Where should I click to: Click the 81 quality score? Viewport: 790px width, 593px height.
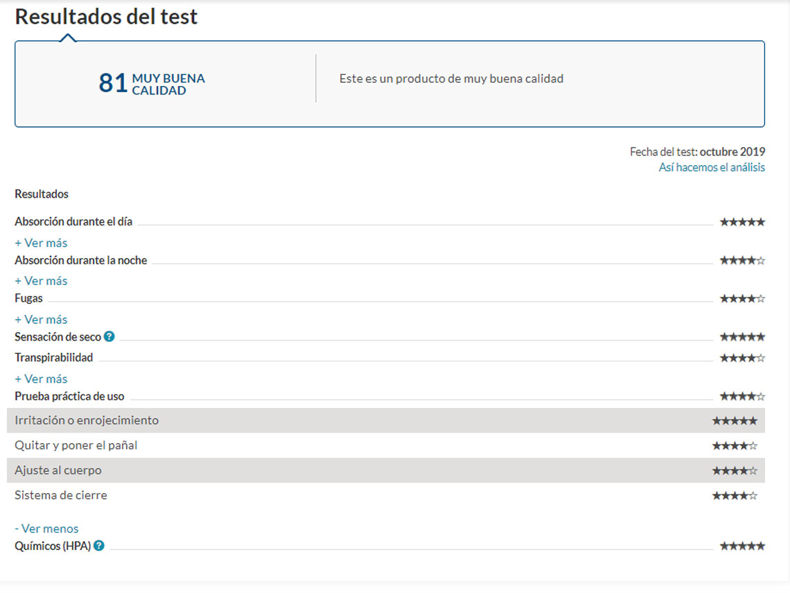(x=113, y=83)
